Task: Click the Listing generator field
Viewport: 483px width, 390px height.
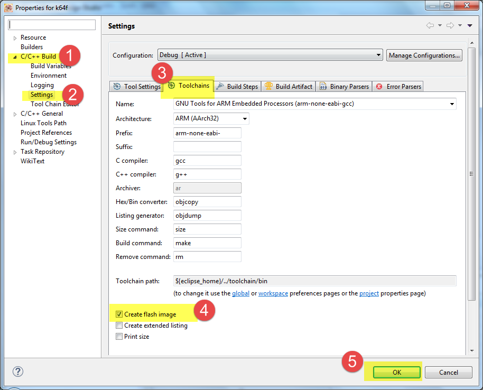Action: click(207, 216)
